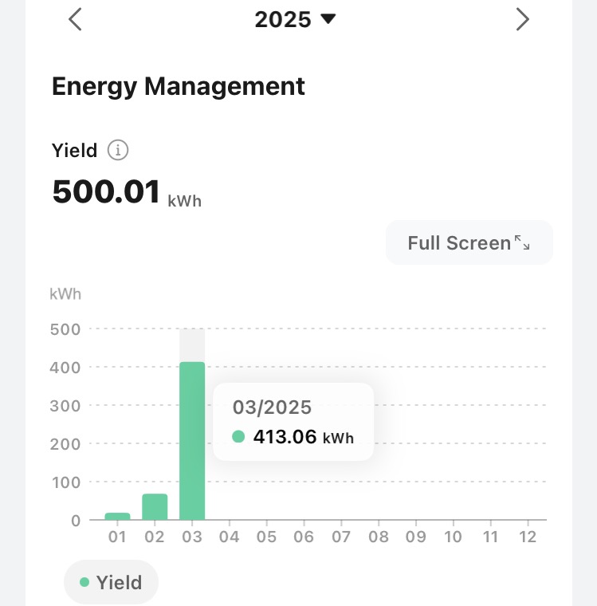Click the Yield info icon

pos(118,150)
